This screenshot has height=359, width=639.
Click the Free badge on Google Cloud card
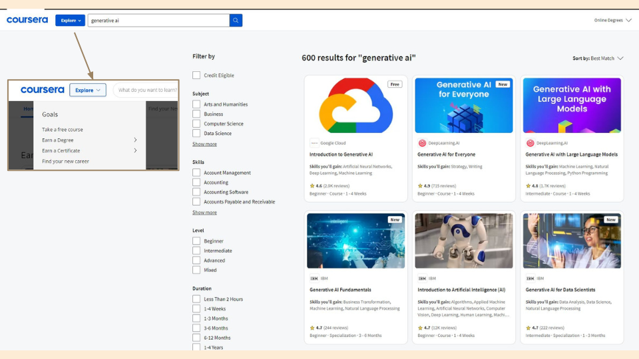point(395,84)
